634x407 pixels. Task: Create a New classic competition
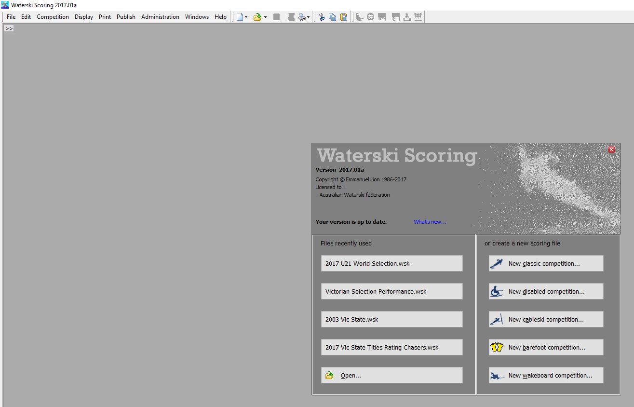(546, 263)
